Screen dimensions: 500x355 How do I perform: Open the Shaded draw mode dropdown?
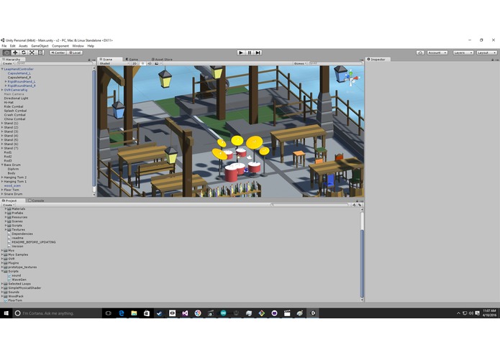pyautogui.click(x=114, y=63)
